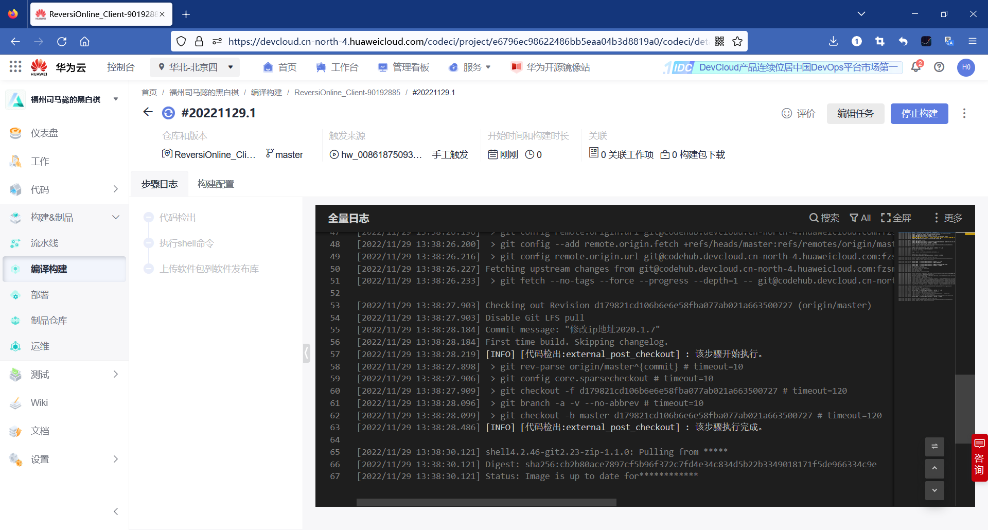Image resolution: width=988 pixels, height=530 pixels.
Task: Open the Artifact repository (制品仓库) item
Action: point(64,320)
